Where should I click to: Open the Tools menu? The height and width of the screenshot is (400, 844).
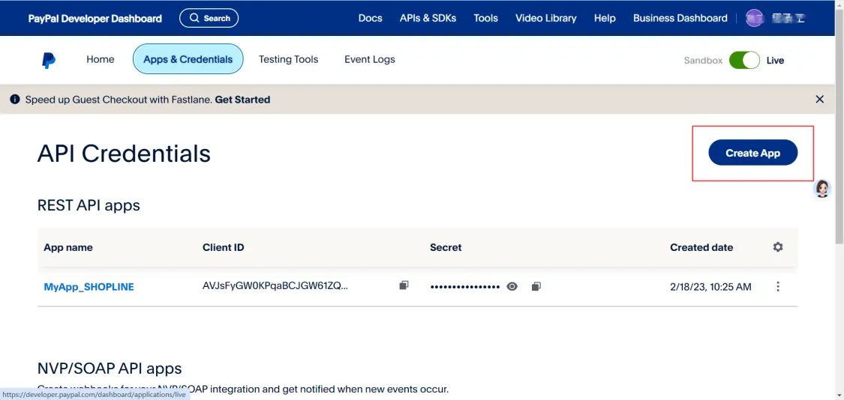(x=485, y=18)
